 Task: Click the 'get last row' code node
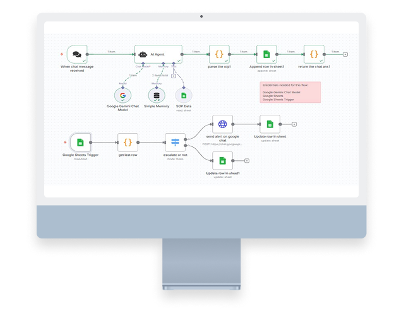(x=128, y=142)
